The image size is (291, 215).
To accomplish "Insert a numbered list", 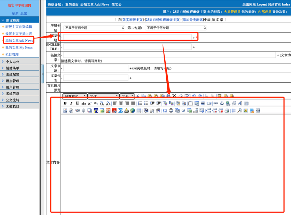I will click(x=140, y=103).
